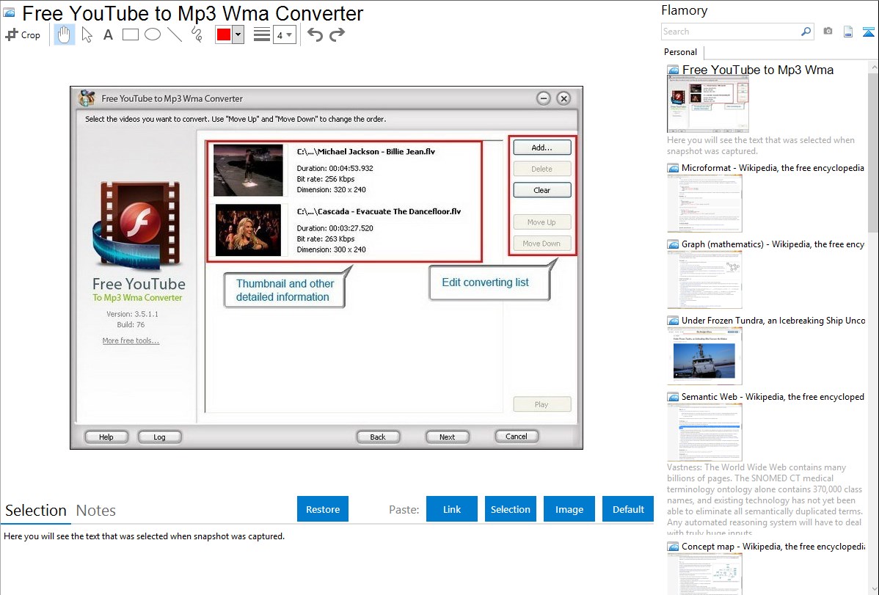879x595 pixels.
Task: Open the Graph (mathematics) Wikipedia snapshot
Action: tap(704, 280)
